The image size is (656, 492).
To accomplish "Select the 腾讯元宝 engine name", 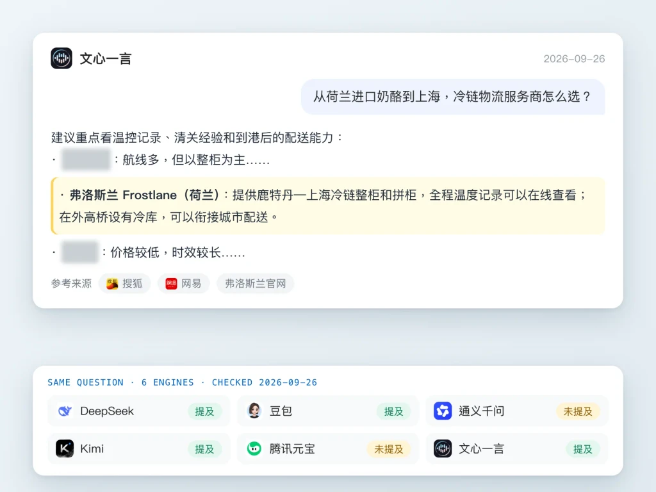I will click(x=292, y=449).
